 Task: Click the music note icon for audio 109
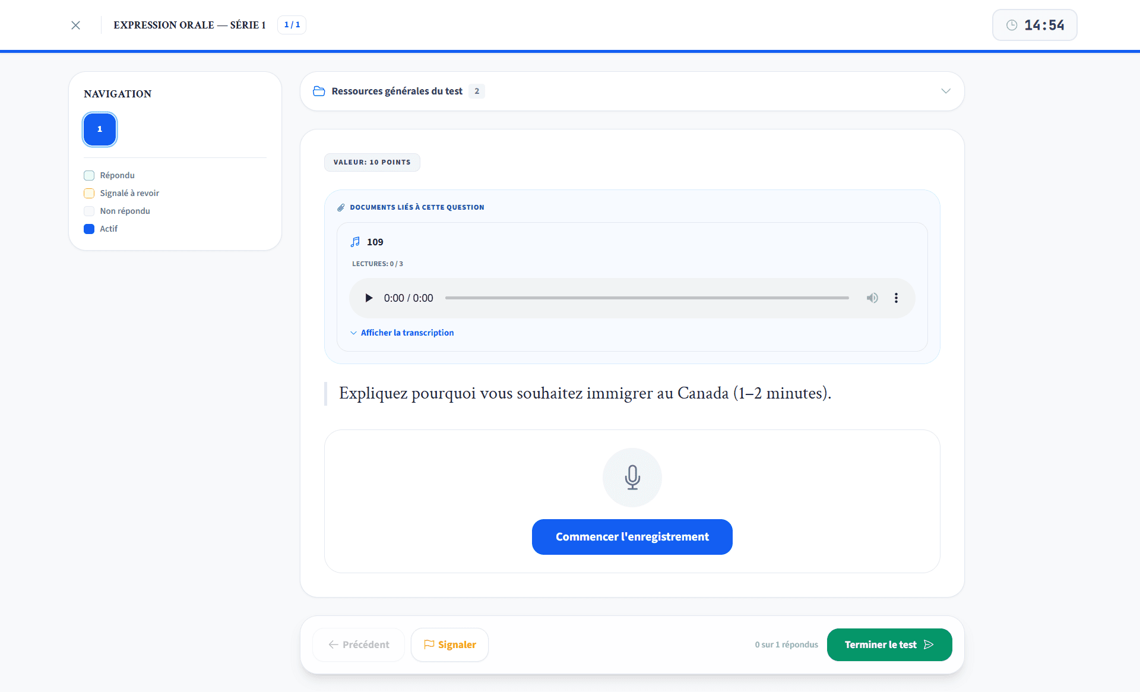[x=355, y=242]
